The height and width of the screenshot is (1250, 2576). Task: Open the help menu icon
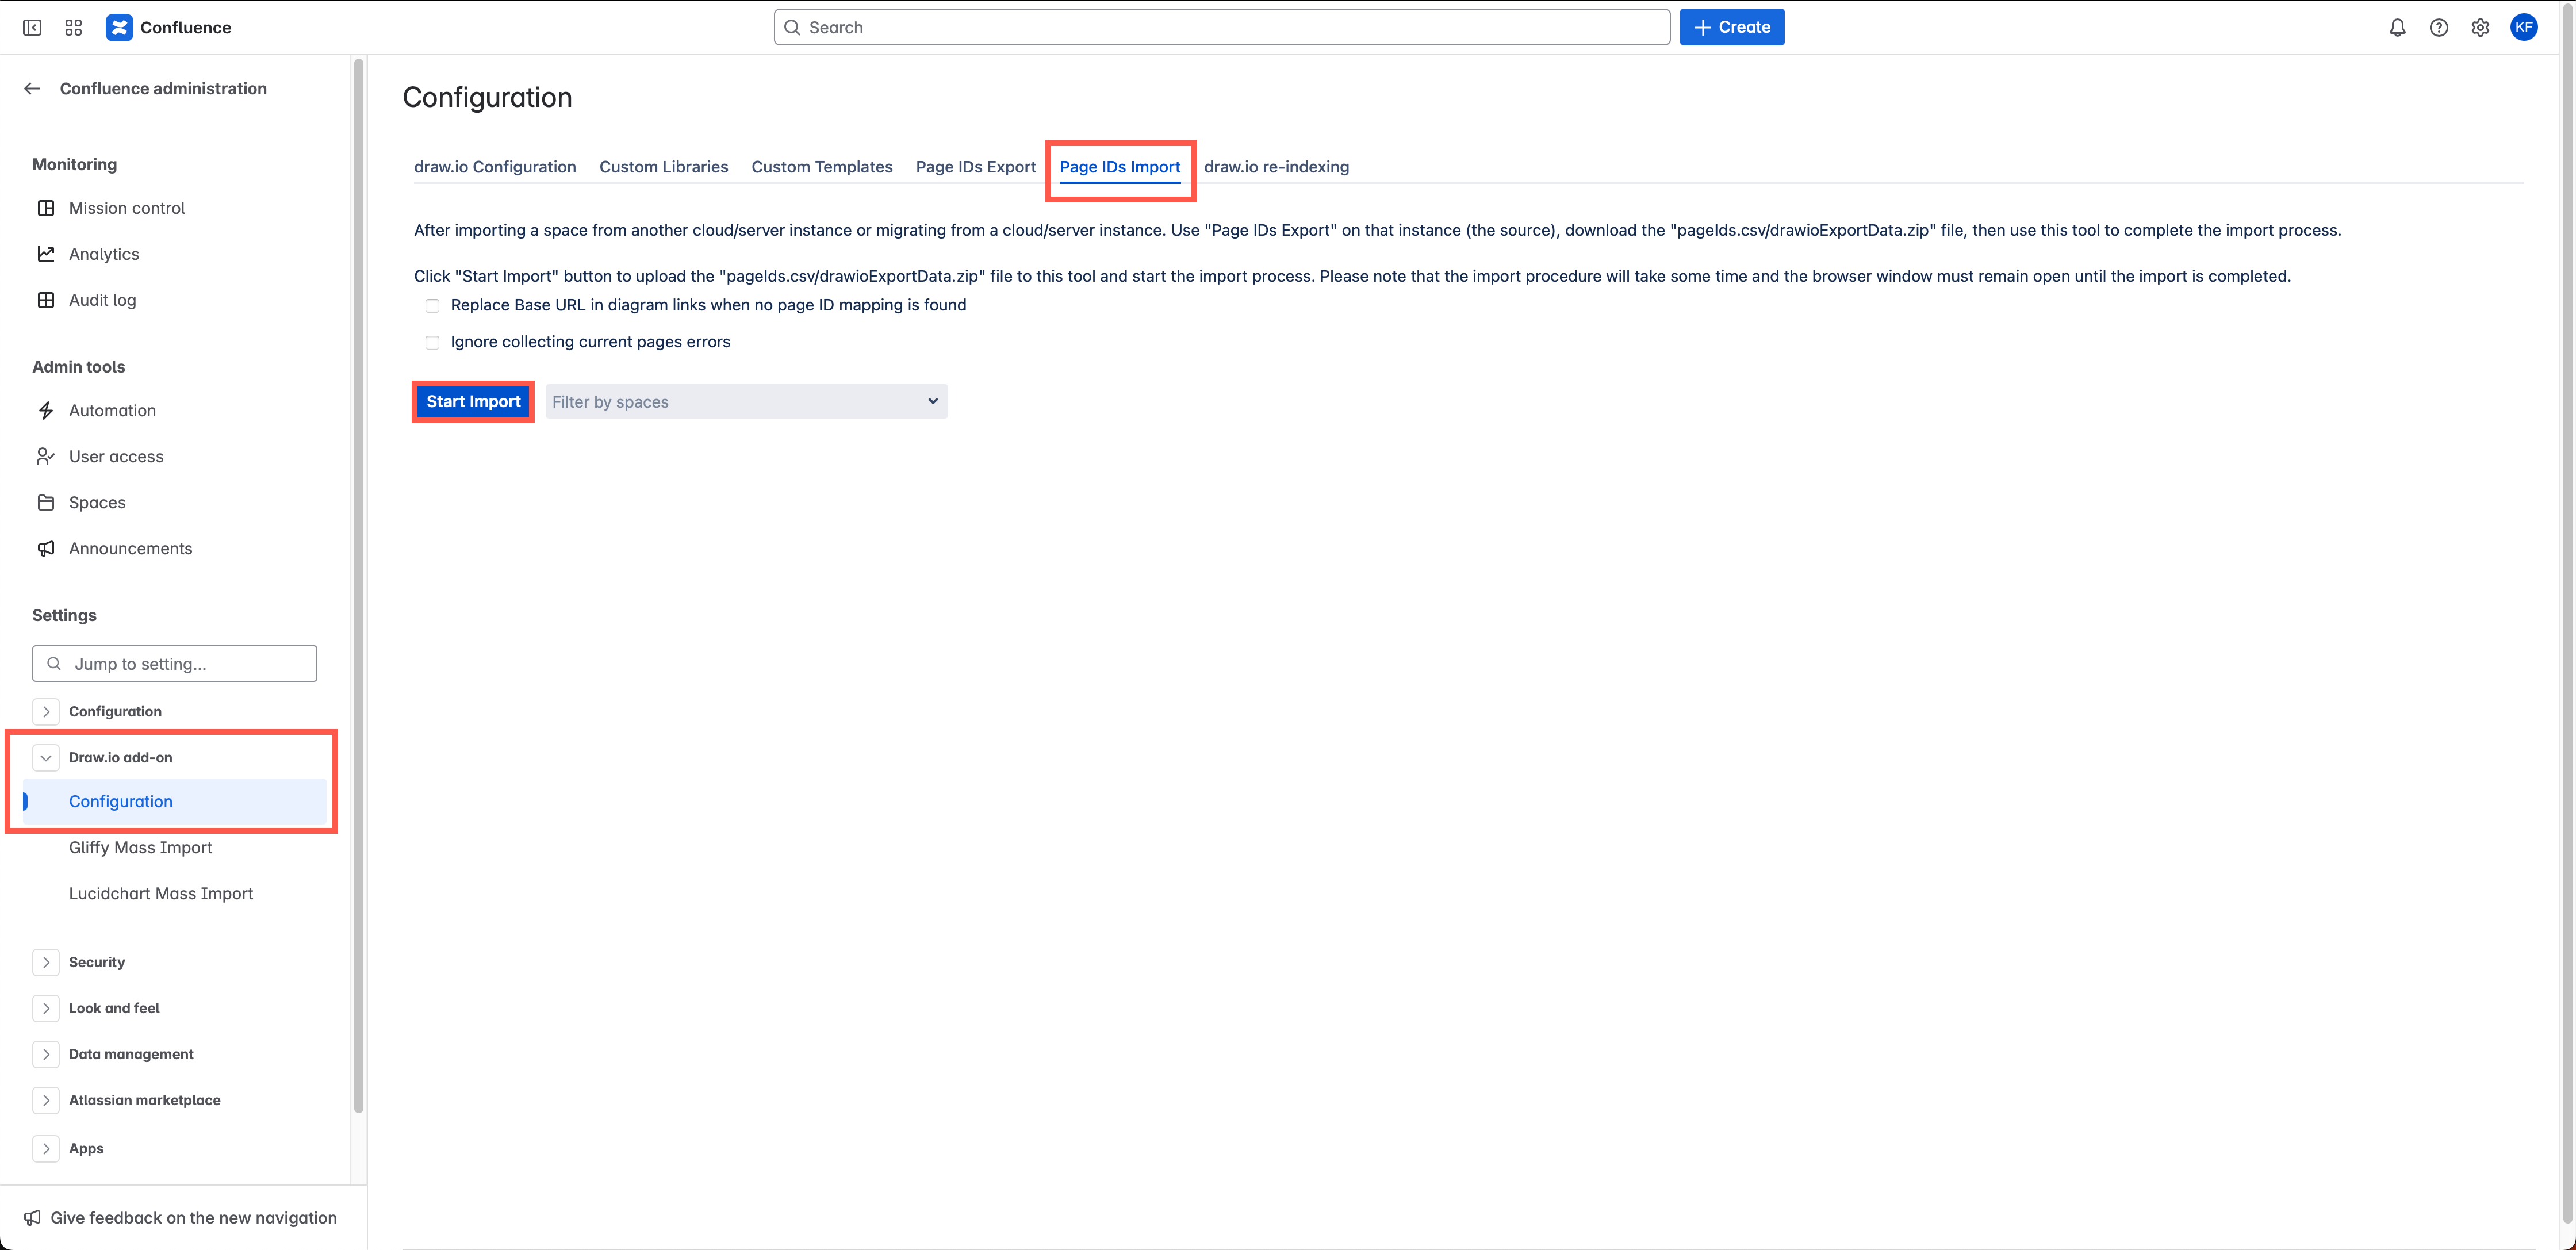click(x=2439, y=27)
